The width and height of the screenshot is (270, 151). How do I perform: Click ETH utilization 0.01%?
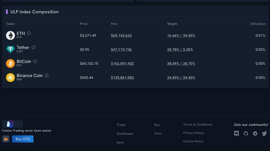tap(261, 35)
